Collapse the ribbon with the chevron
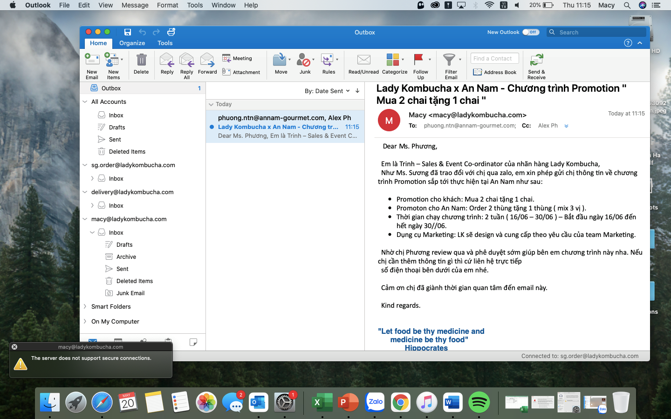This screenshot has height=419, width=671. [640, 43]
